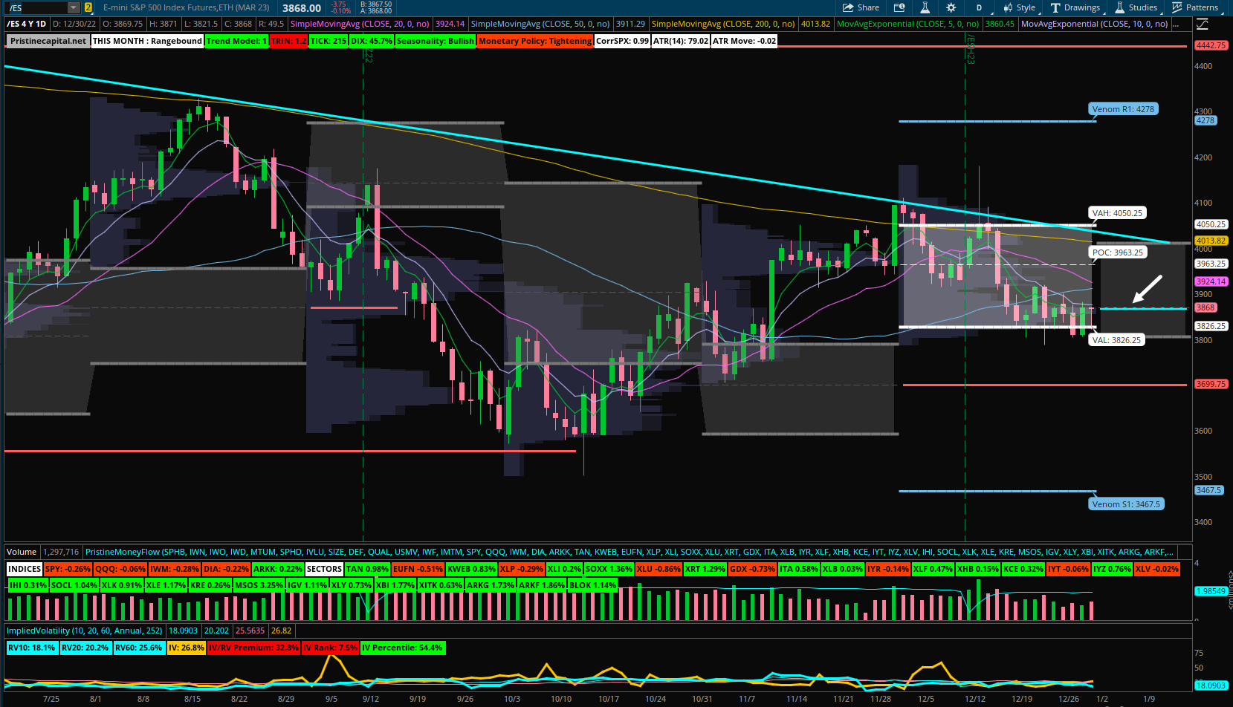Click the POC: 3963.25 label
This screenshot has height=707, width=1233.
click(x=1118, y=252)
